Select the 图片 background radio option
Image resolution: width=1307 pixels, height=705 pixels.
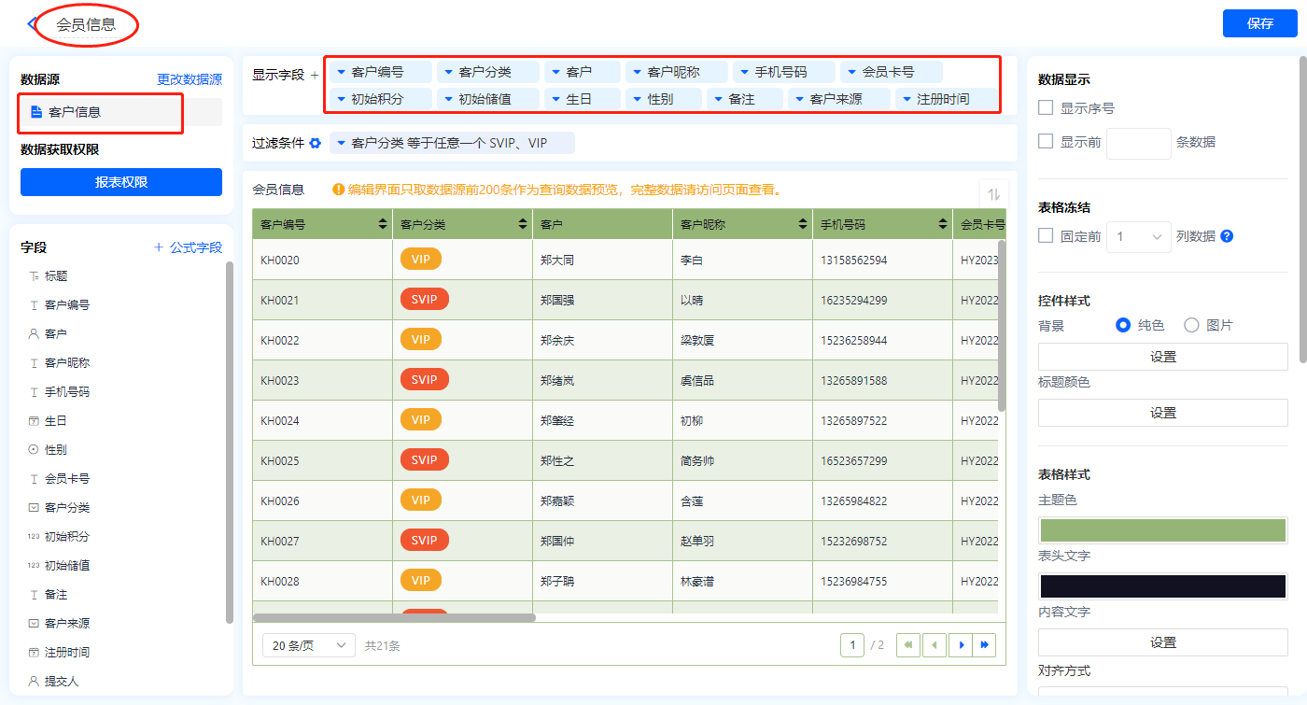tap(1191, 325)
